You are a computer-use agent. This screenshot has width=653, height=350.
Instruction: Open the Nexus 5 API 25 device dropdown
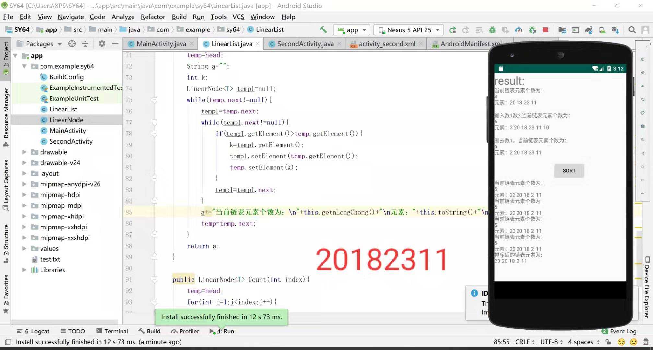click(x=409, y=30)
